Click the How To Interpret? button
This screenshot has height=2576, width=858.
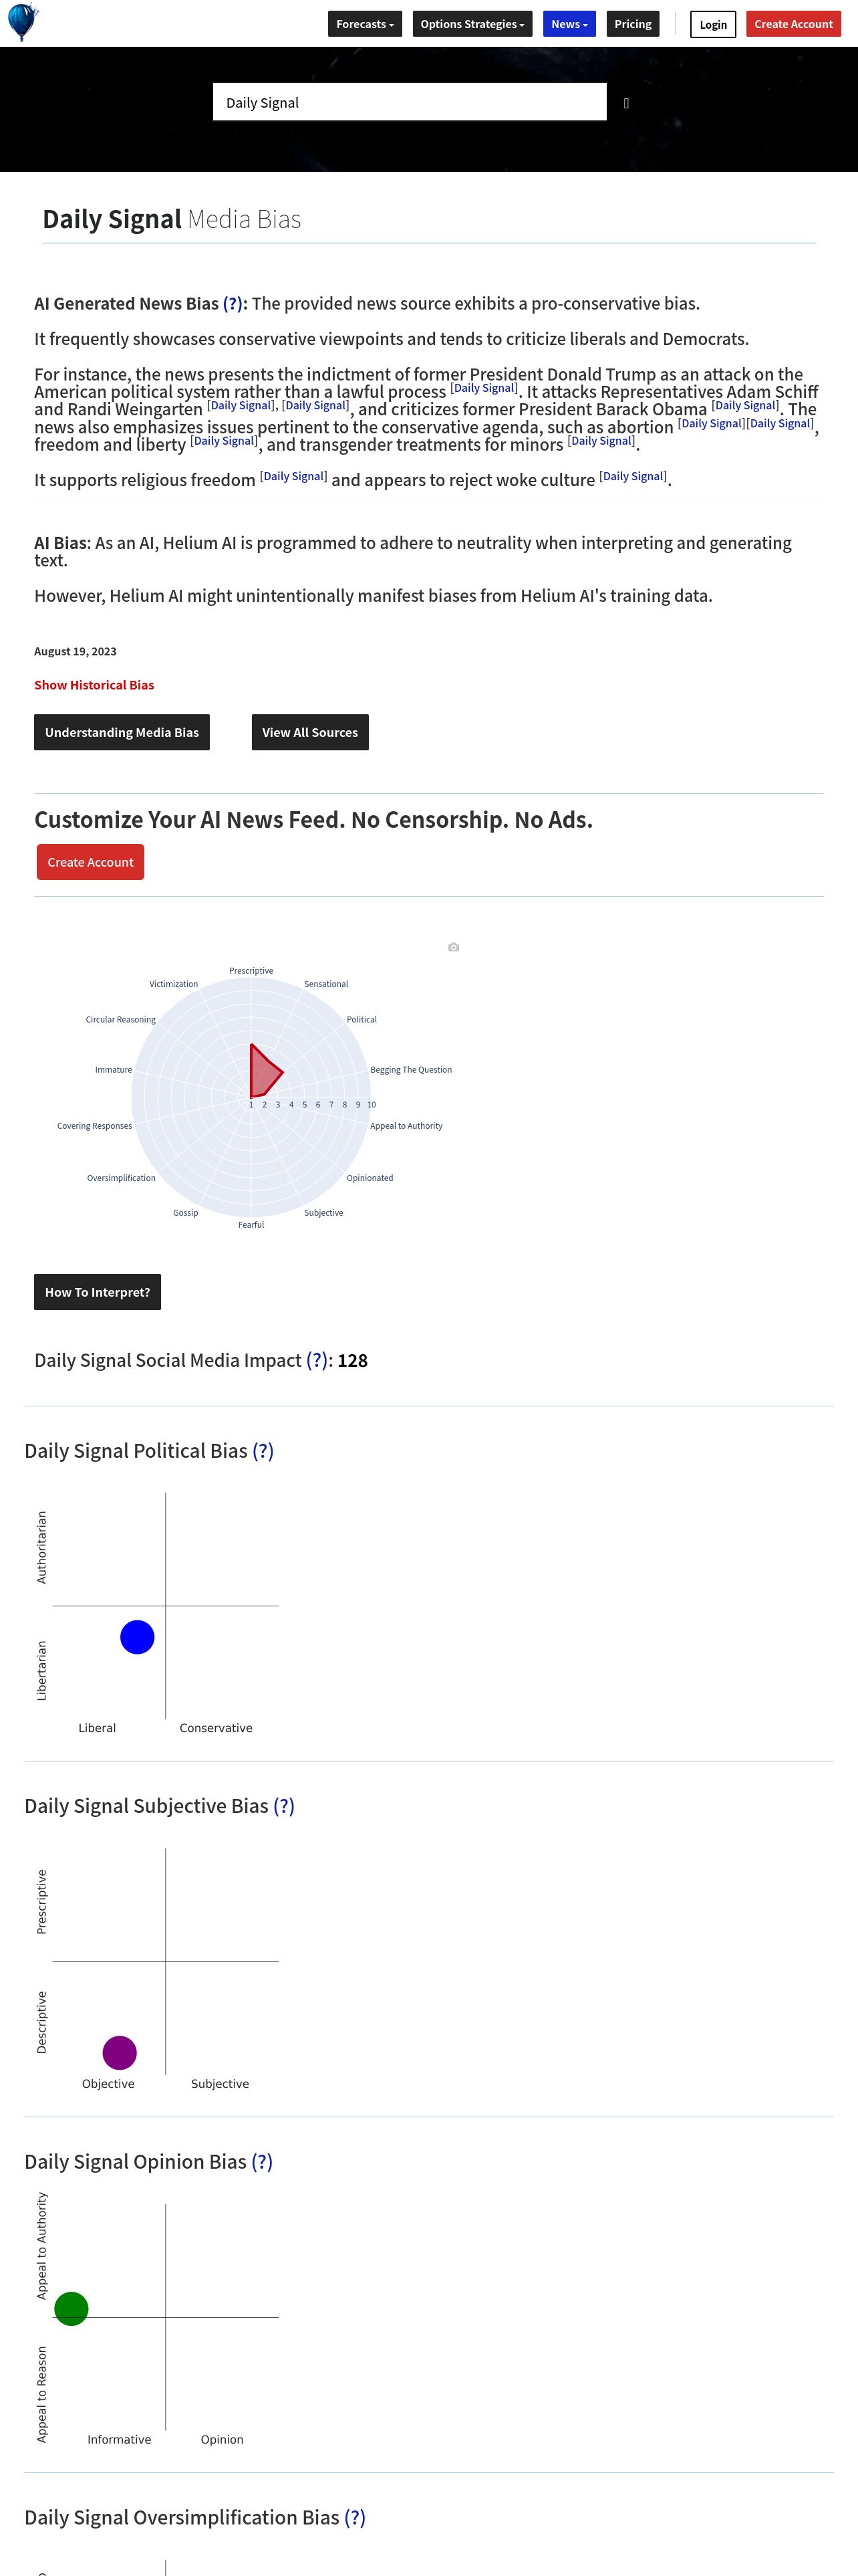click(97, 1292)
